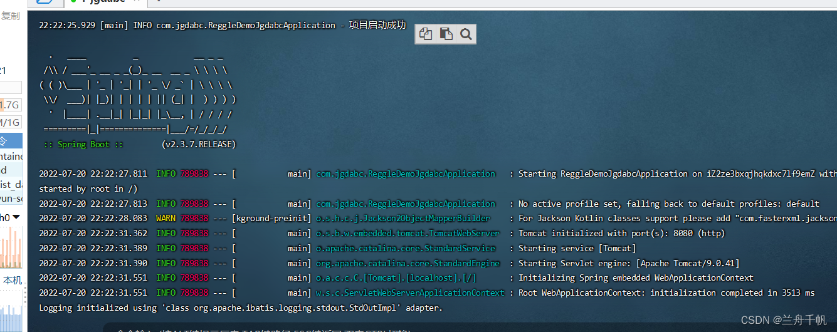Click the o.s.b.w.embedded.tomcat.TomcatWebServer logger name
Image resolution: width=837 pixels, height=332 pixels.
408,233
